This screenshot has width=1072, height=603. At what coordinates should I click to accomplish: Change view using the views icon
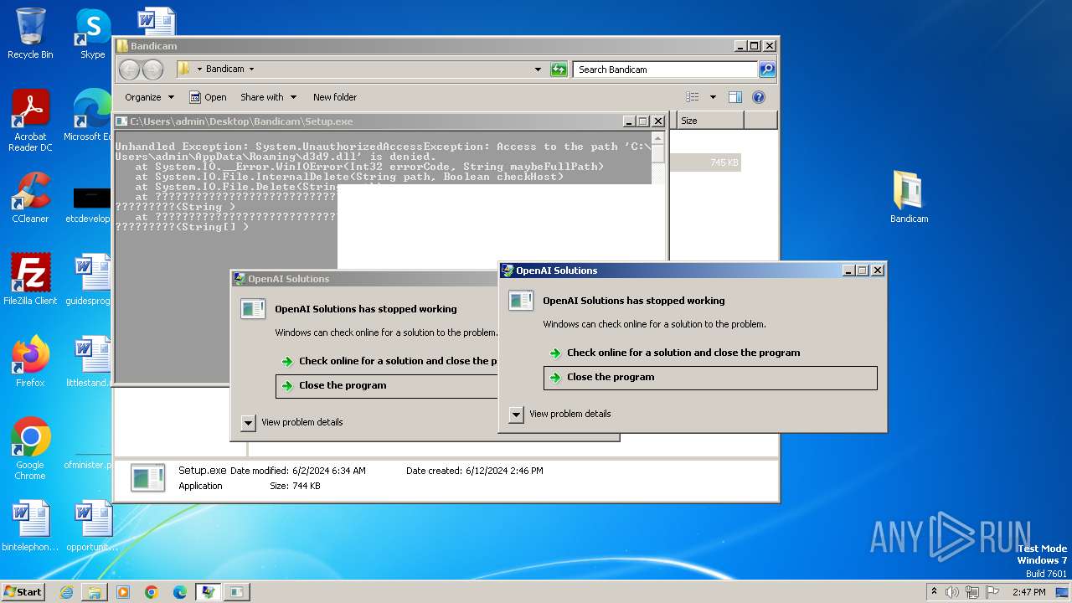[x=693, y=97]
